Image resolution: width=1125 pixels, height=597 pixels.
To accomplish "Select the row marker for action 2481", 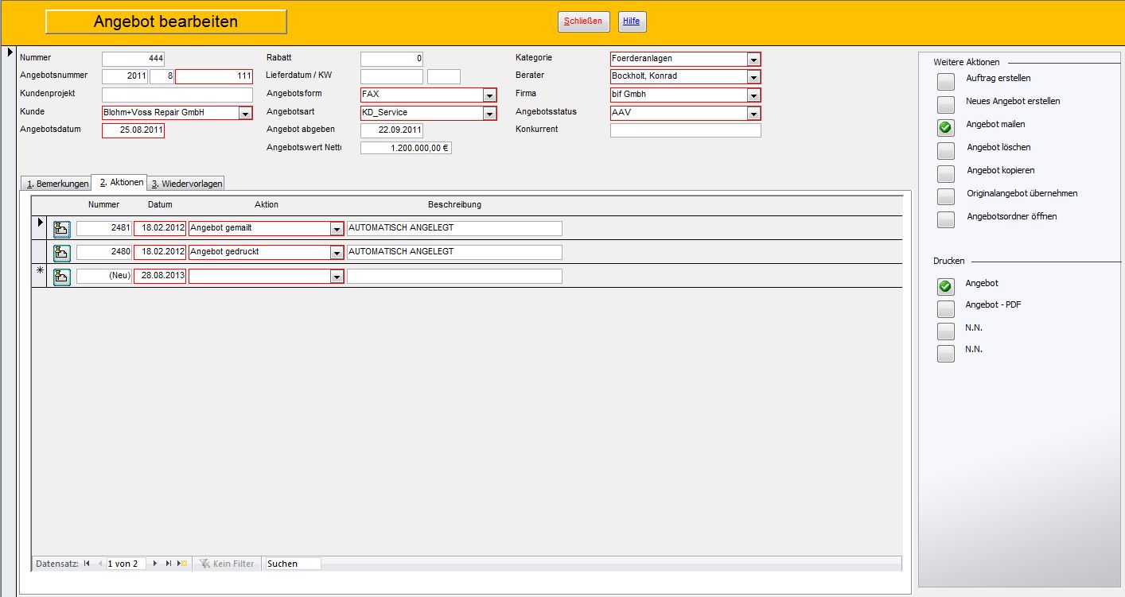I will 41,223.
